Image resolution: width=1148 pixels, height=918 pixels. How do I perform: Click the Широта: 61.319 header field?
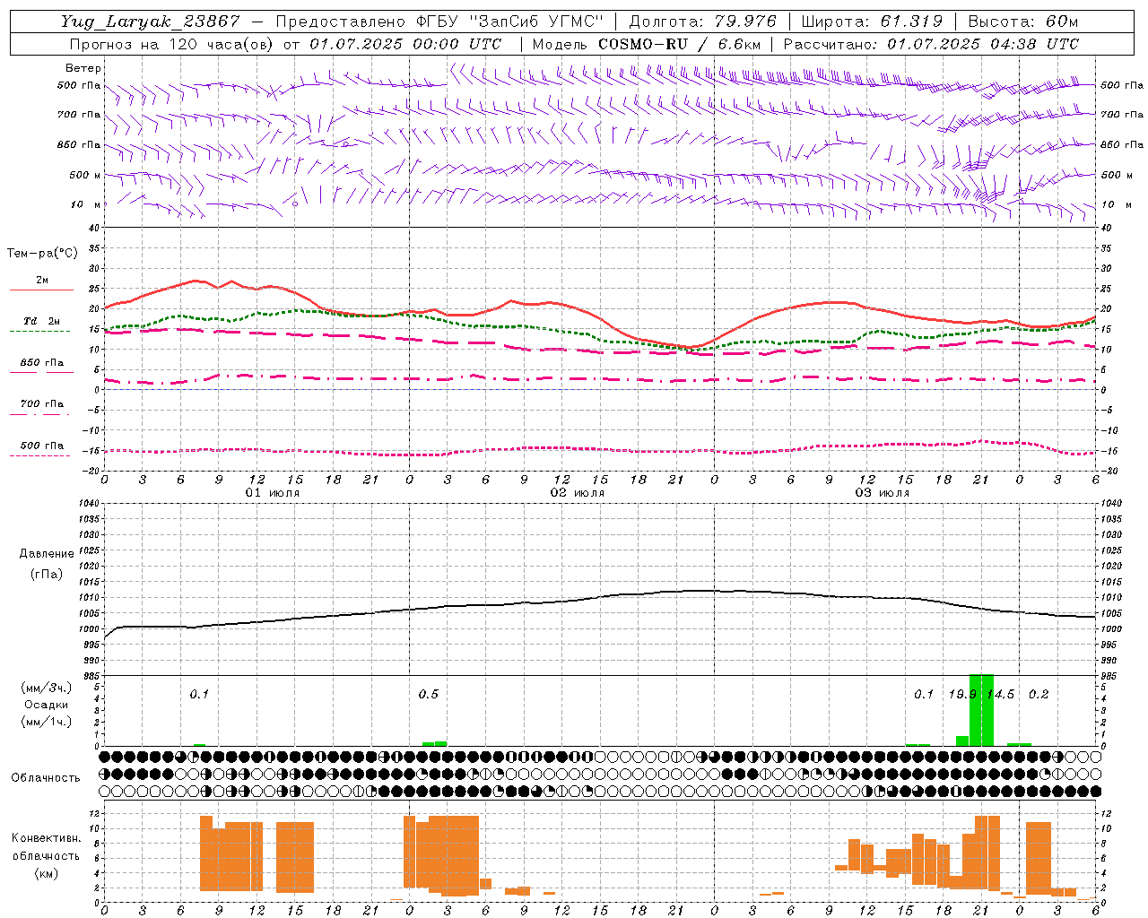[x=871, y=22]
